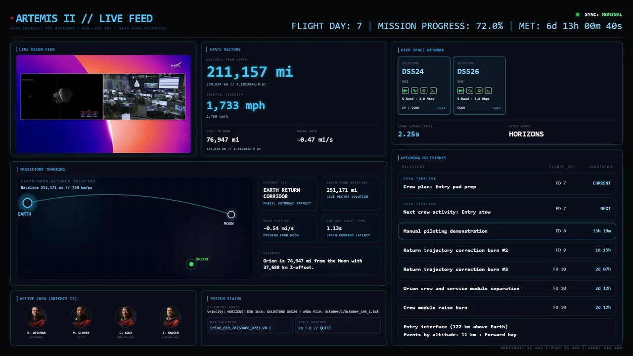
Task: Click DSS24 waveform icon
Action: tap(414, 90)
